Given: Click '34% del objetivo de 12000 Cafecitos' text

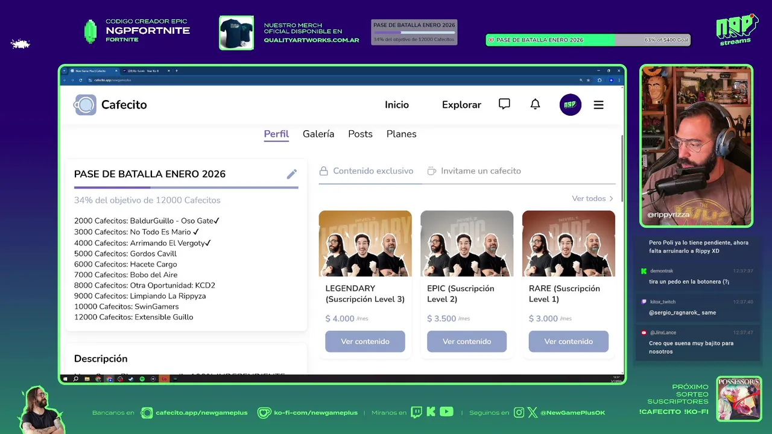Looking at the screenshot, I should click(x=147, y=200).
